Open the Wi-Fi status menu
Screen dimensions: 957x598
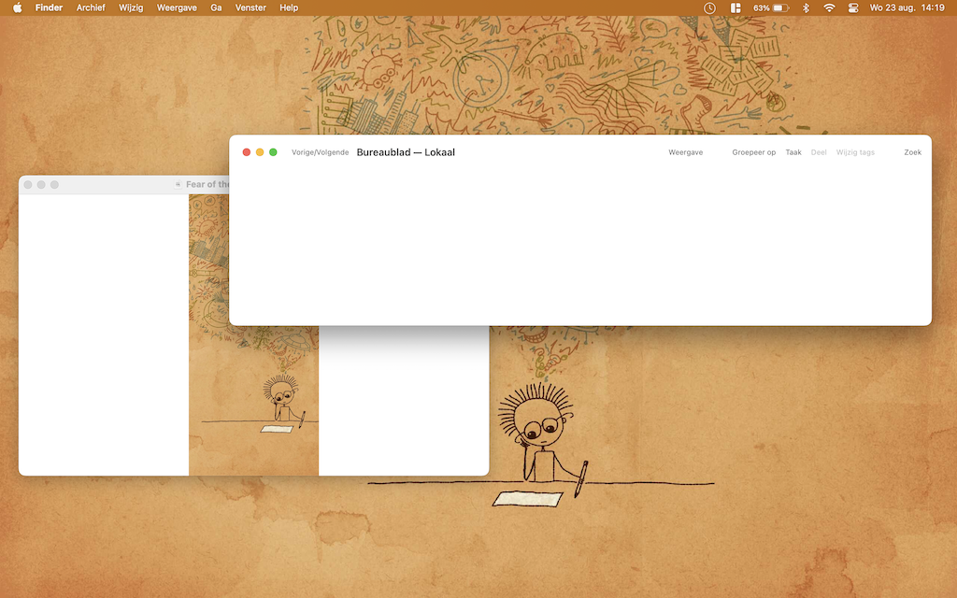click(x=829, y=7)
